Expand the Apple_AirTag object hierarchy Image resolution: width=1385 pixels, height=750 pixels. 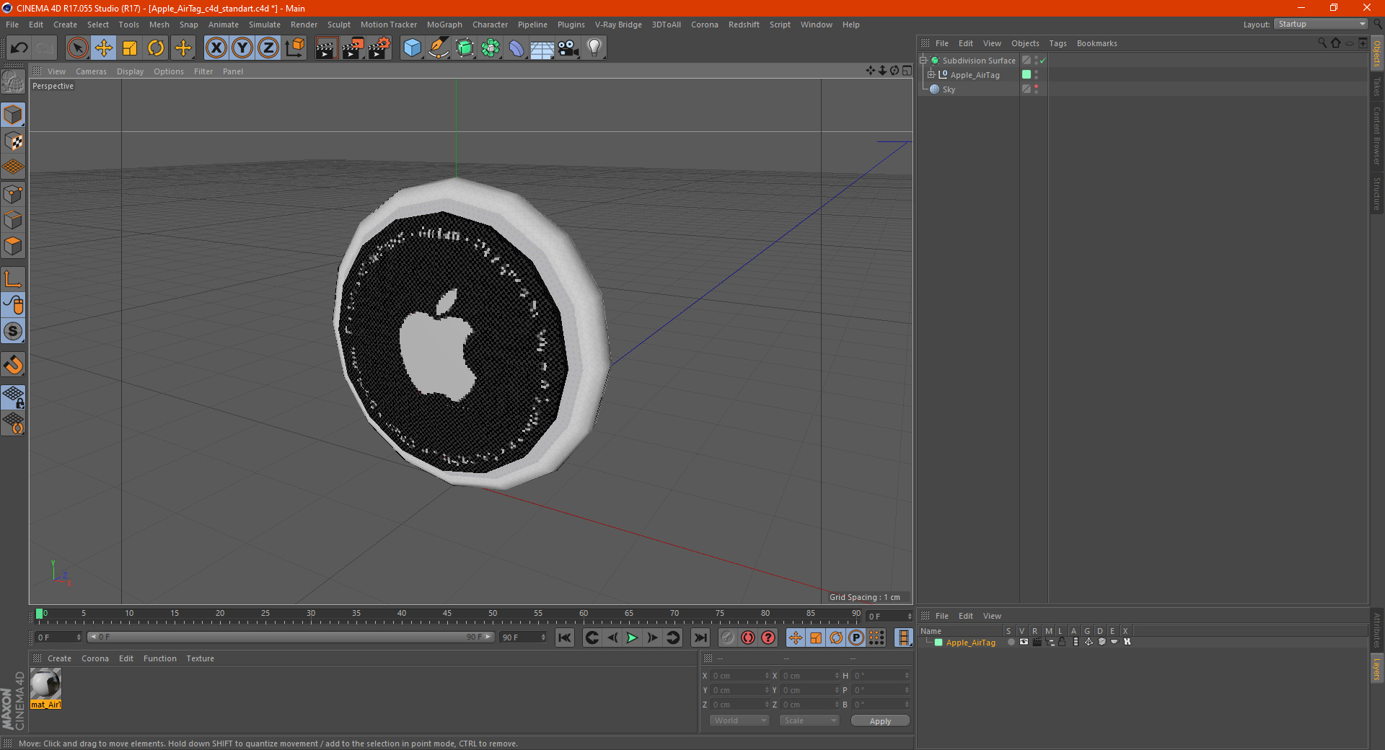(x=931, y=74)
